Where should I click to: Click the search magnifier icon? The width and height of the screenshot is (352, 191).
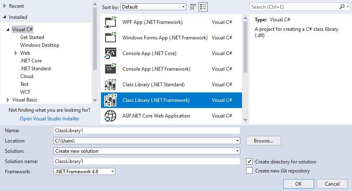342,7
